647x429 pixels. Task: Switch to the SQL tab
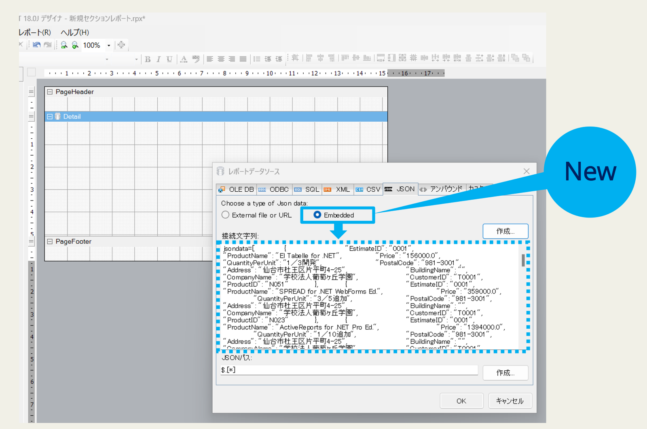tap(307, 189)
